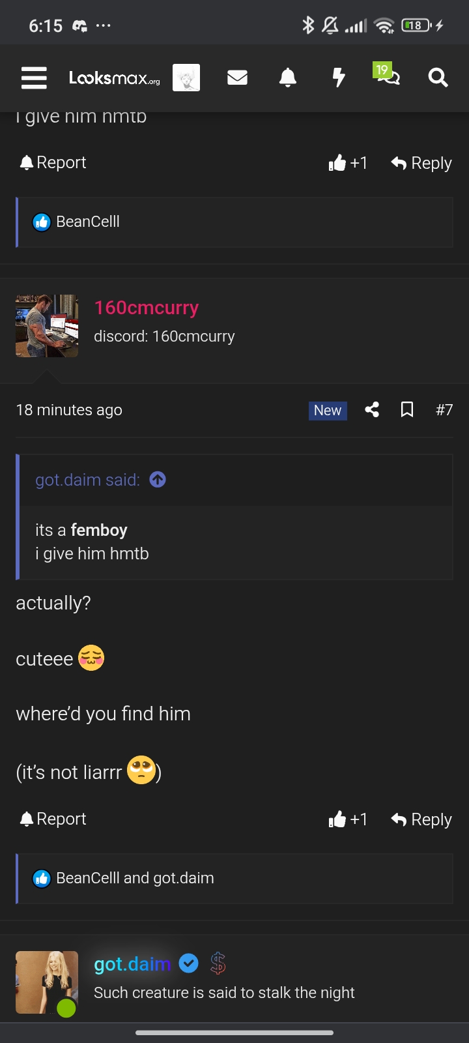The height and width of the screenshot is (1043, 469).
Task: Share post #7 via share icon
Action: (372, 409)
